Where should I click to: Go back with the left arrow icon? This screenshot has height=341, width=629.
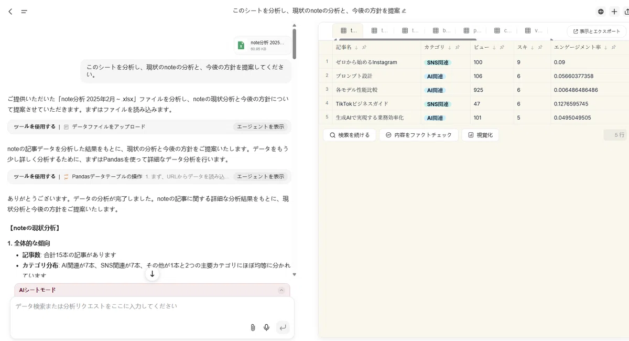(x=10, y=11)
